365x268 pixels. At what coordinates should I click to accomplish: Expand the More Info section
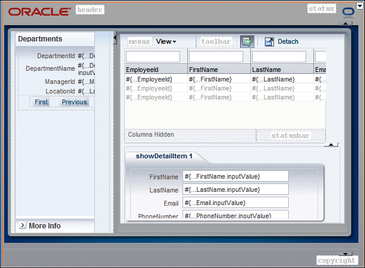pos(22,225)
